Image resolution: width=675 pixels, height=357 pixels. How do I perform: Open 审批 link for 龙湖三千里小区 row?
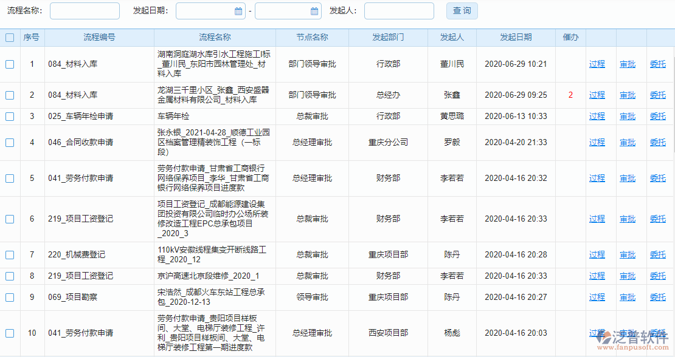click(628, 94)
